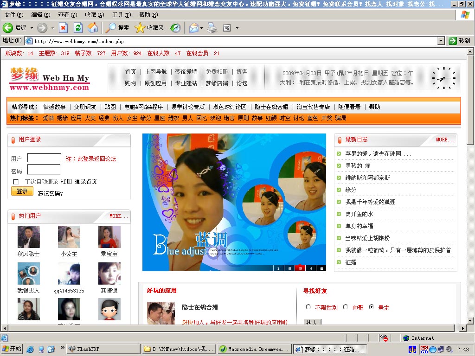
Task: Click the yellow U tray icon
Action: pos(412,350)
